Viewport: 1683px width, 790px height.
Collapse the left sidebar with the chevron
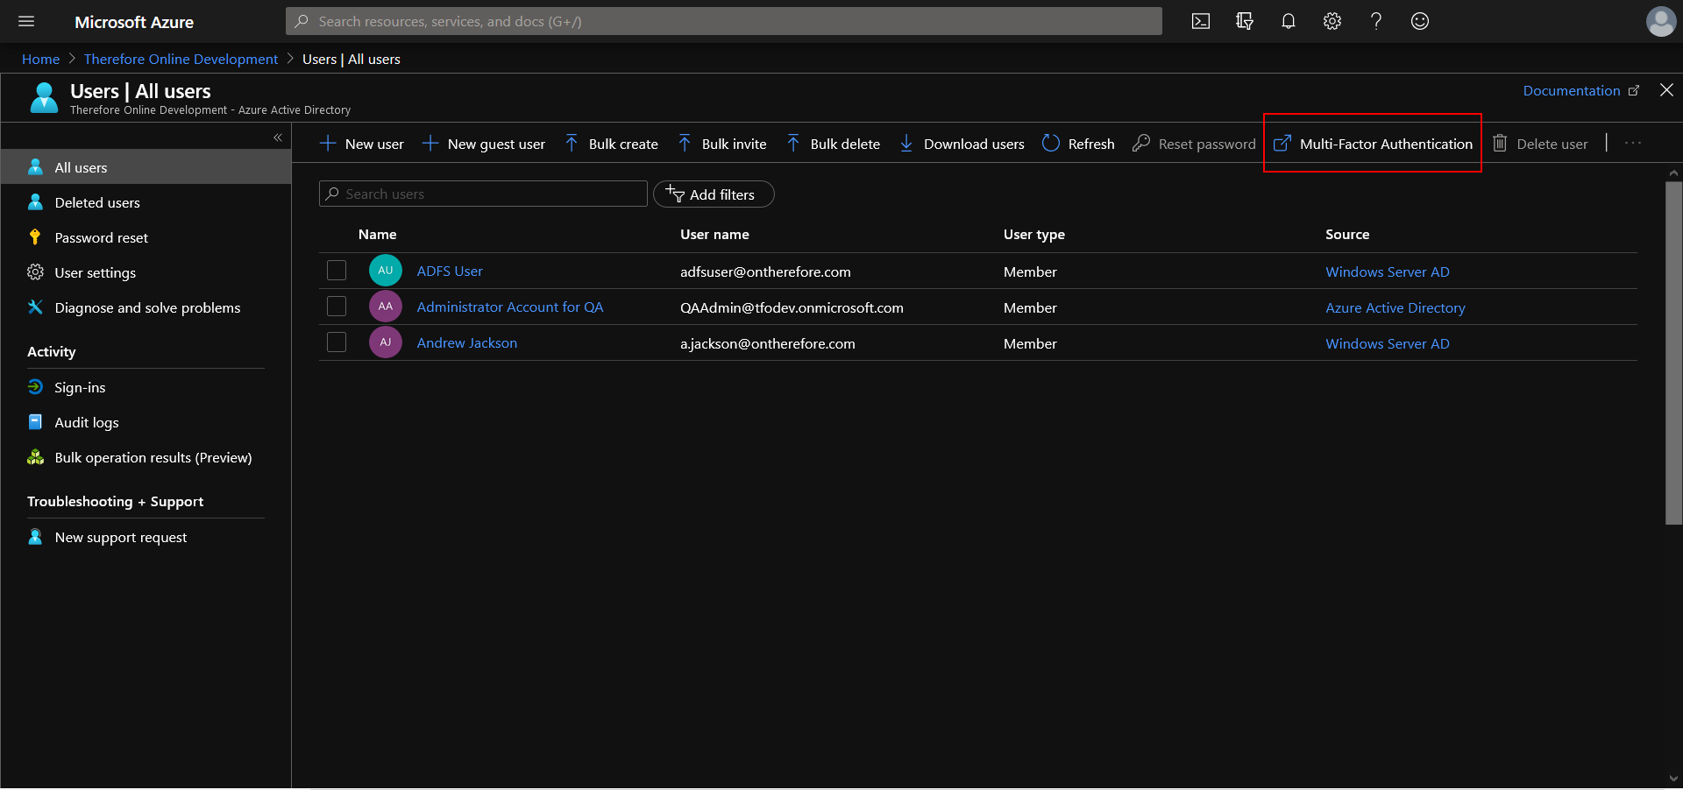(x=278, y=138)
